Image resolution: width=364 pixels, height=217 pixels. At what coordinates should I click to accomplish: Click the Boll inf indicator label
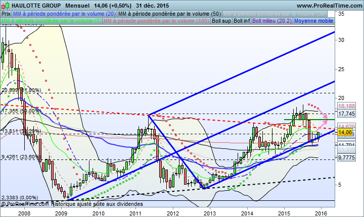(242, 21)
